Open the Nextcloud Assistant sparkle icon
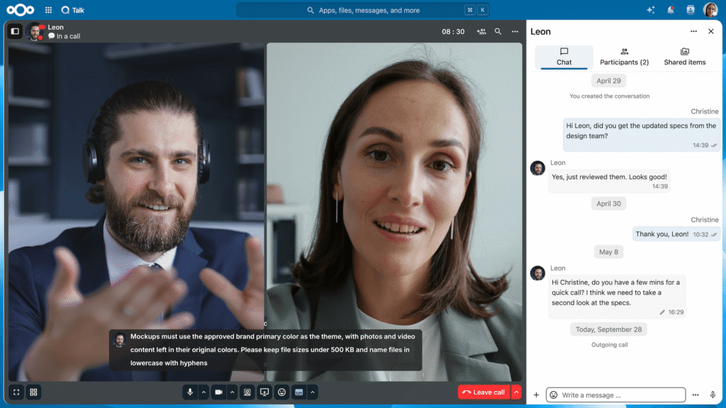This screenshot has width=726, height=408. tap(651, 10)
